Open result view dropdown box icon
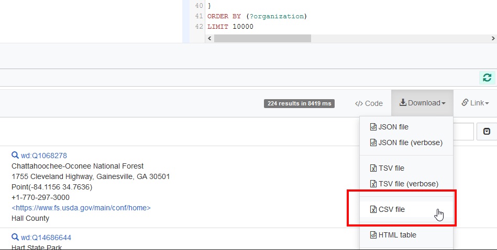This screenshot has width=497, height=250. [487, 132]
